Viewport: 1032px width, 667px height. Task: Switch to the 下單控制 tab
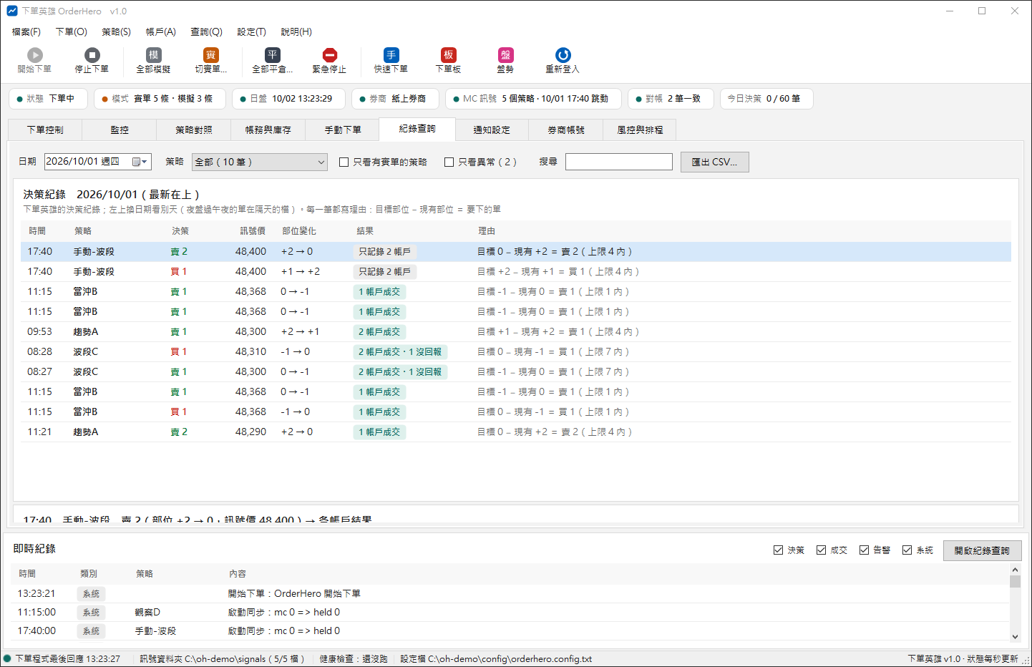(45, 130)
